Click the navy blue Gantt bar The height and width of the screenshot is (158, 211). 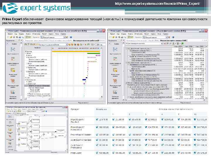[x=84, y=80]
